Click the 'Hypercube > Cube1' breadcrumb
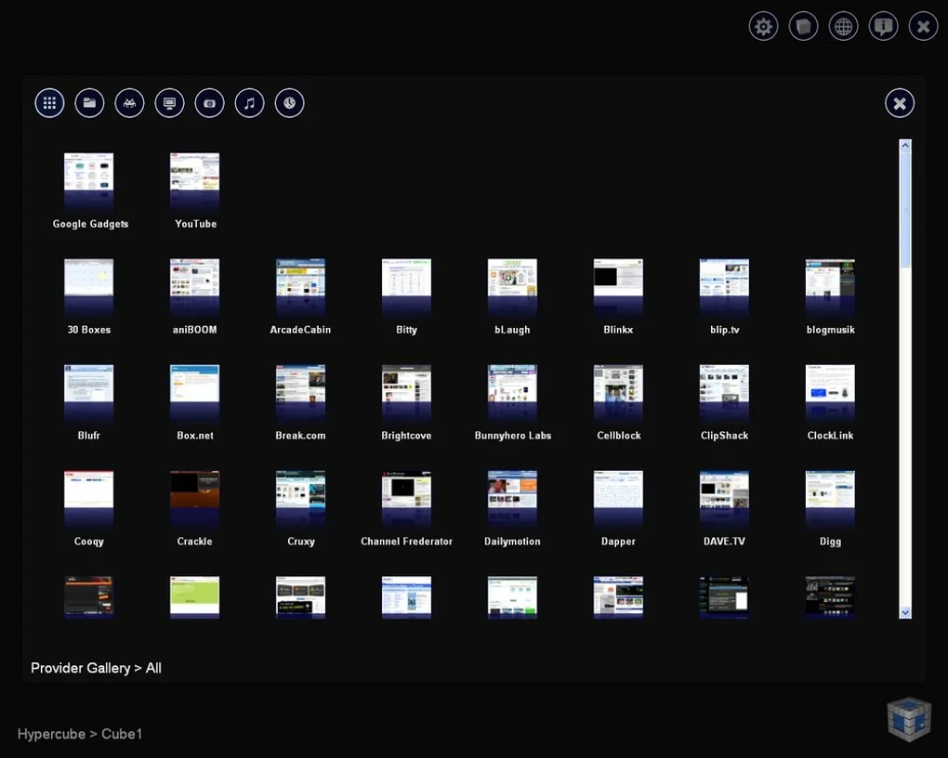Image resolution: width=948 pixels, height=758 pixels. [80, 734]
